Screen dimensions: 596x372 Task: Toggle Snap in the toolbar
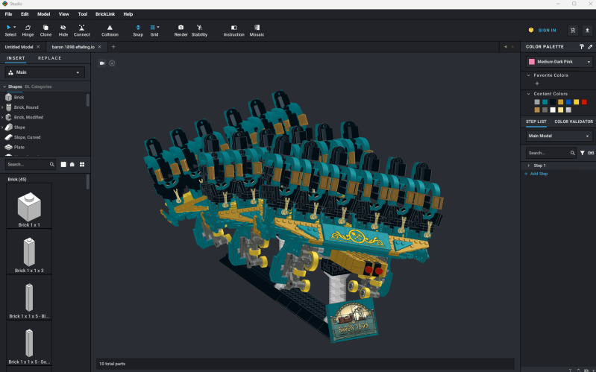(x=138, y=30)
